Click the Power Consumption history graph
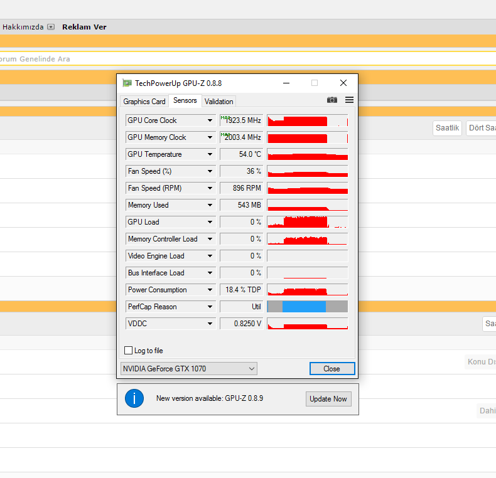This screenshot has height=478, width=496. 308,290
